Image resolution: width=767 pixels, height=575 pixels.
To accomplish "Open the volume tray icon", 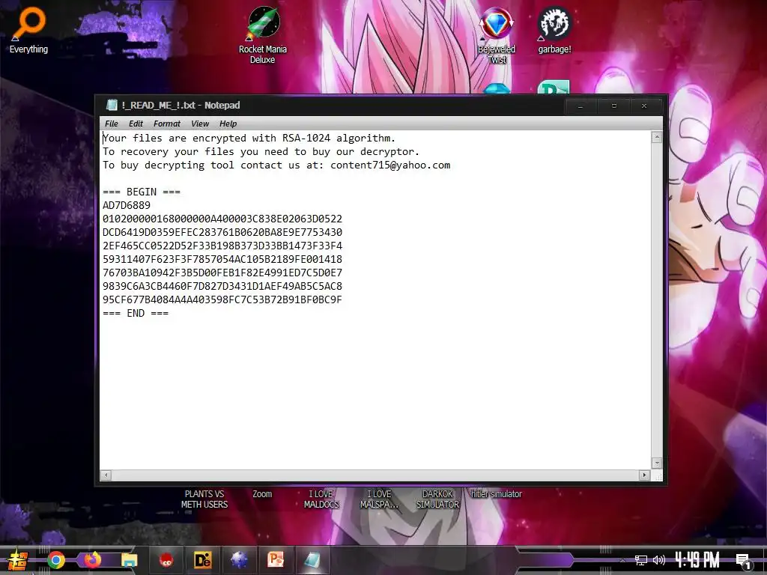I will tap(659, 560).
